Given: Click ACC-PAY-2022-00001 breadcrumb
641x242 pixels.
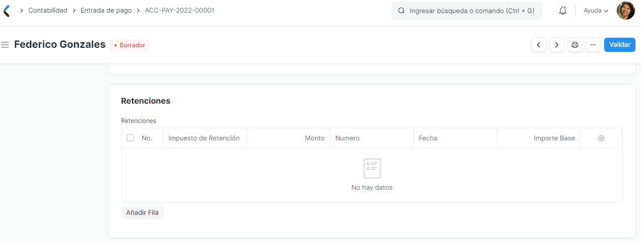Looking at the screenshot, I should 180,10.
